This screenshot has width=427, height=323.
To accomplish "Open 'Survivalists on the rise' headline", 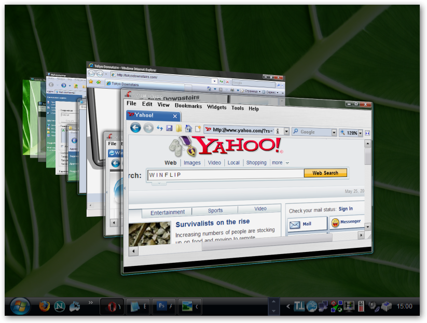I will pyautogui.click(x=212, y=222).
